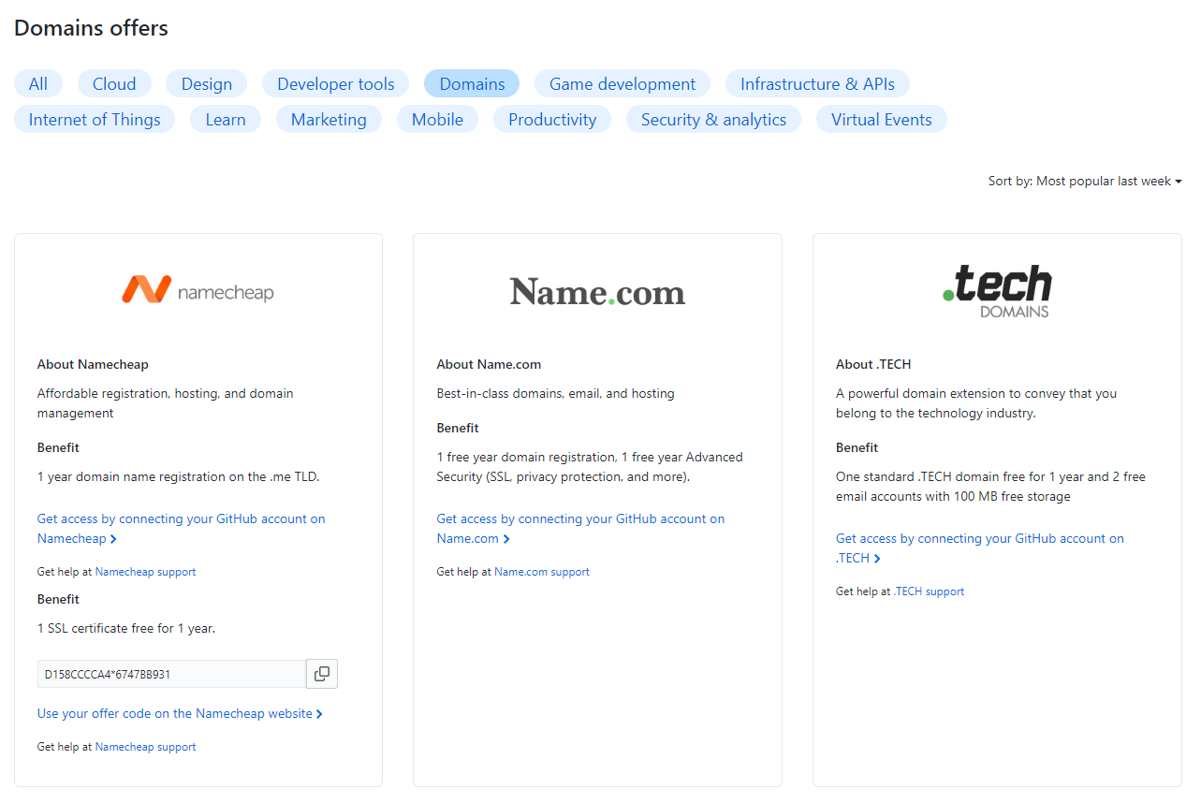Viewport: 1201px width, 803px height.
Task: Click the Benefit label in the .TECH card
Action: coord(857,448)
